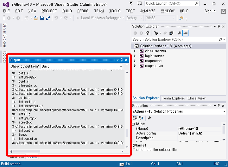This screenshot has width=228, height=167.
Task: Open the Server Explorer side tab
Action: 5,36
